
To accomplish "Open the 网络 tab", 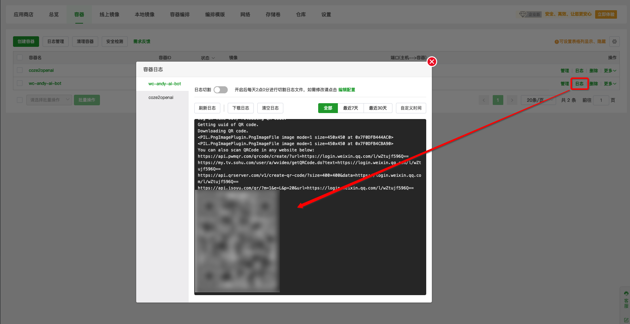I will click(245, 14).
